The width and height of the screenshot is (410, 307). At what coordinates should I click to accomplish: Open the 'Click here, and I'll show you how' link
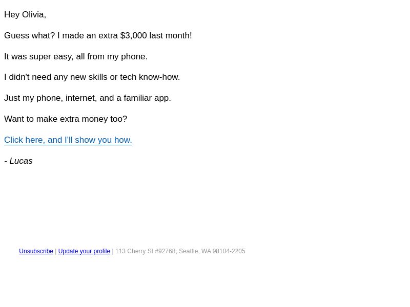coord(68,140)
